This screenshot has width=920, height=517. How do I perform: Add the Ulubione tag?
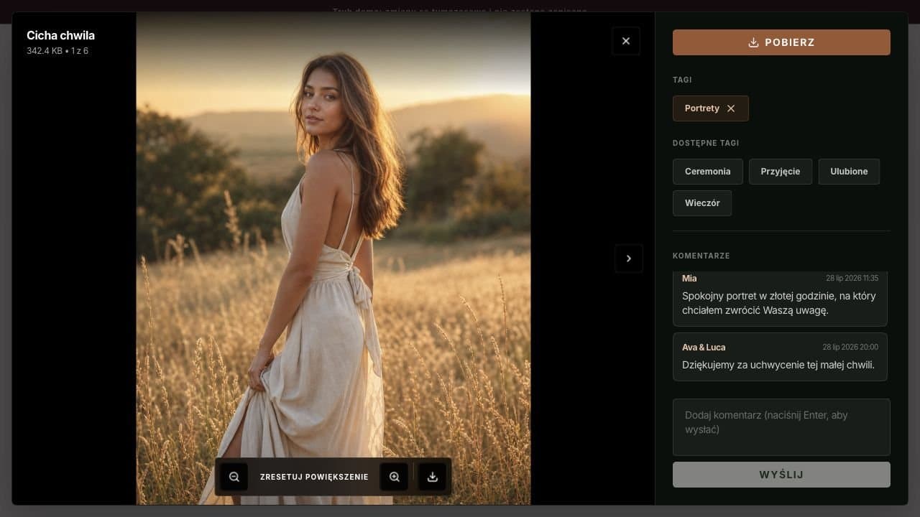(849, 172)
